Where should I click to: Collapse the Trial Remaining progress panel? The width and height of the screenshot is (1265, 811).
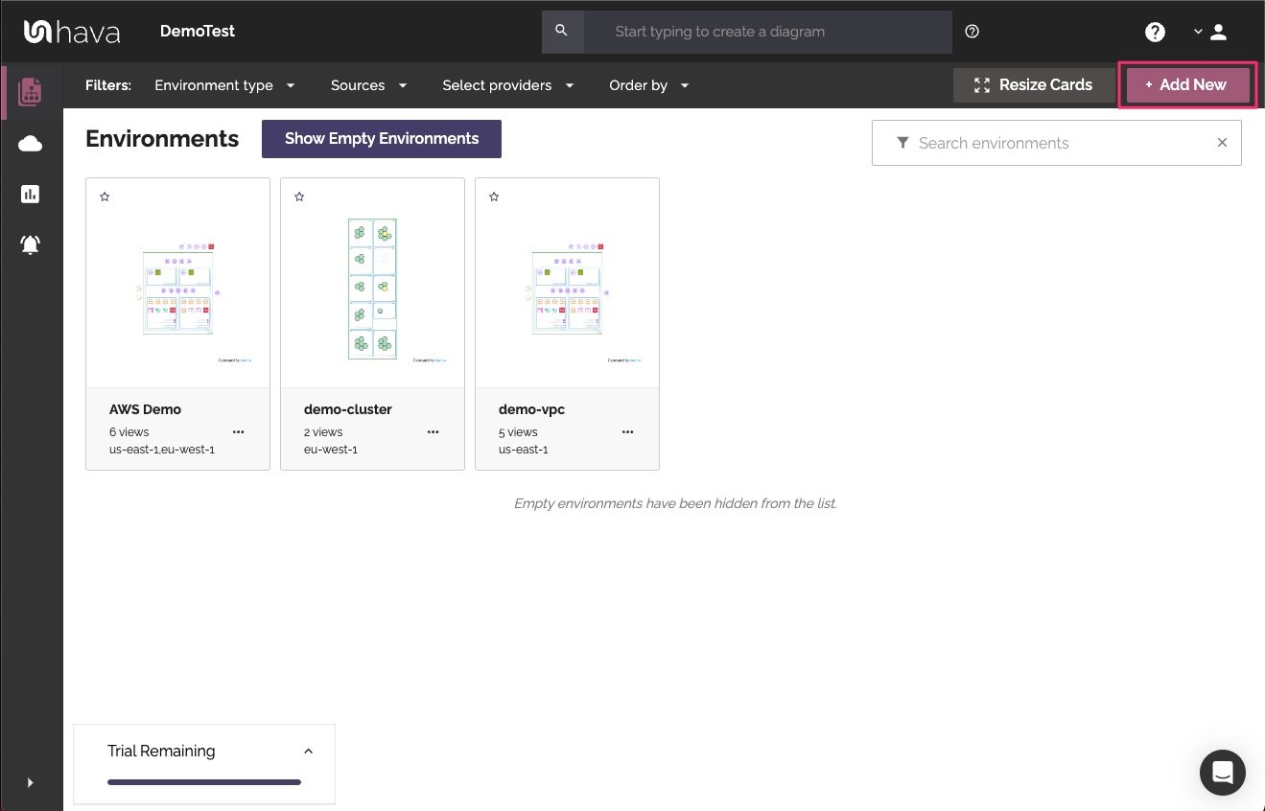coord(308,751)
